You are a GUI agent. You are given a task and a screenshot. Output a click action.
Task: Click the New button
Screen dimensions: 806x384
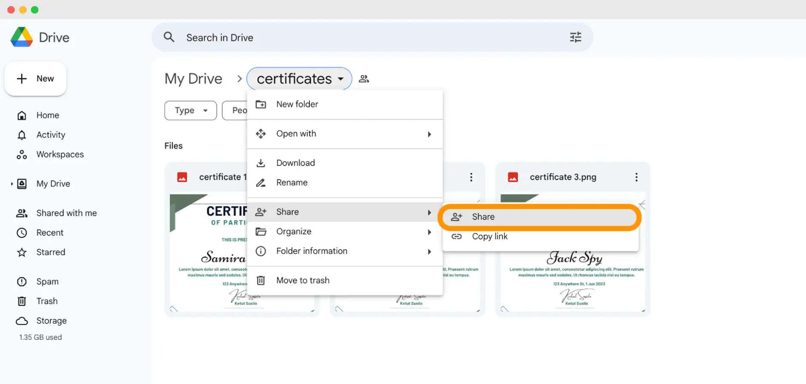point(35,79)
